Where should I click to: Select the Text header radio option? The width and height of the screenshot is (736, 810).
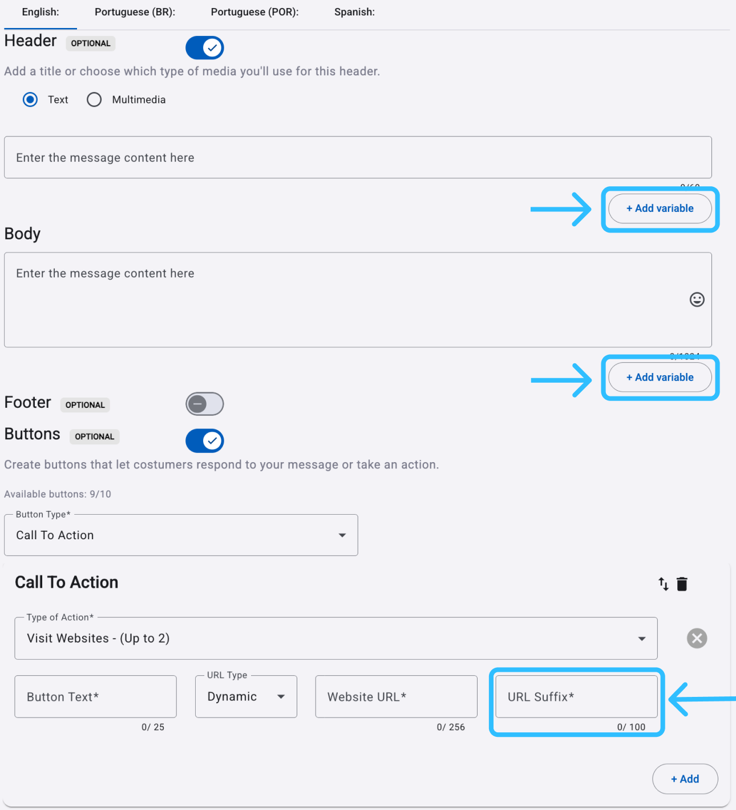[x=30, y=100]
